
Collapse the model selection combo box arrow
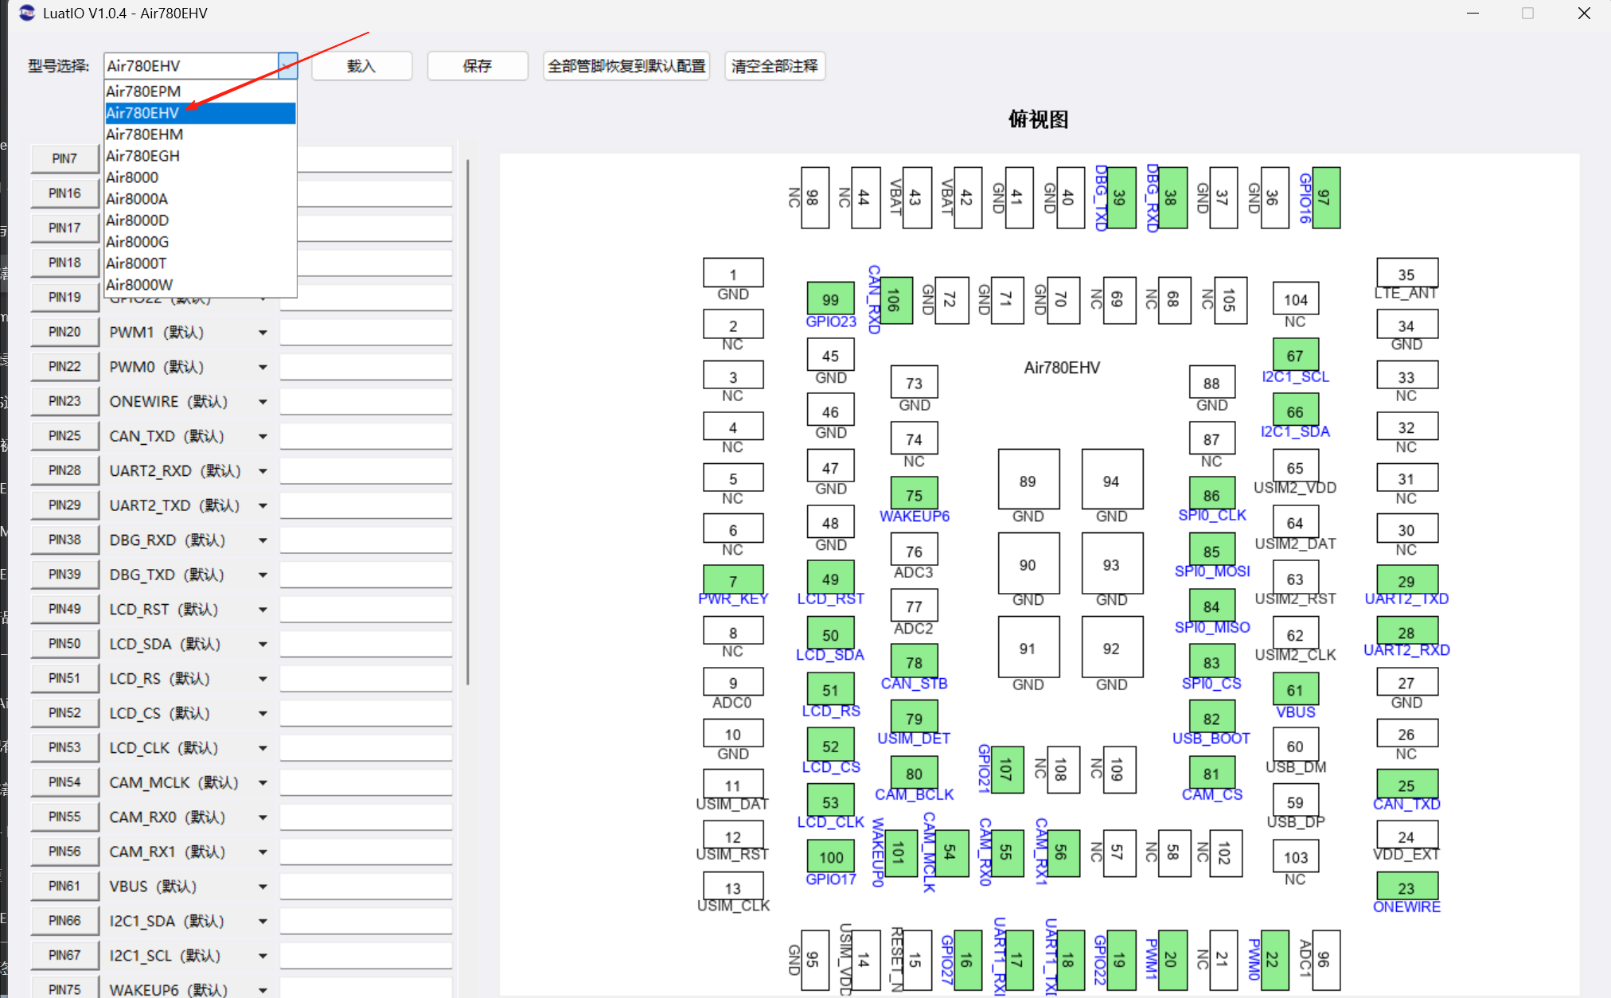pyautogui.click(x=287, y=66)
